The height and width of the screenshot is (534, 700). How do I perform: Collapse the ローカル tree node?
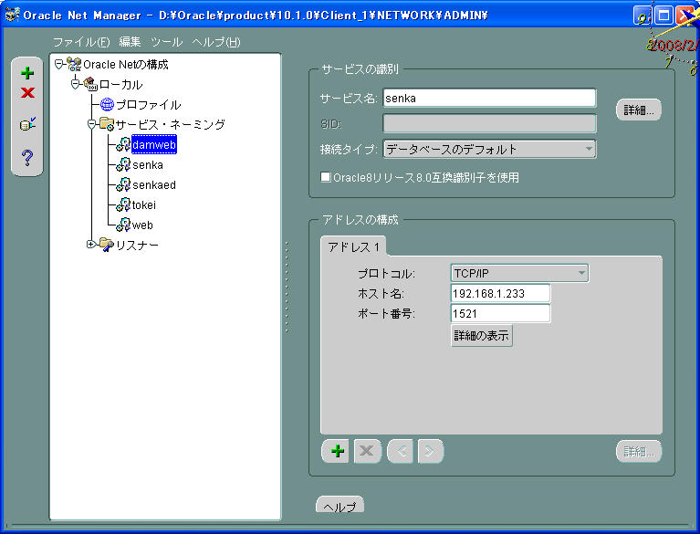(75, 84)
